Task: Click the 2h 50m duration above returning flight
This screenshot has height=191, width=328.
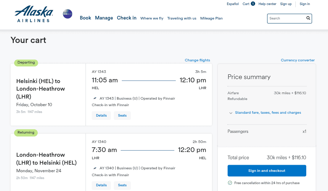Action: (x=199, y=142)
